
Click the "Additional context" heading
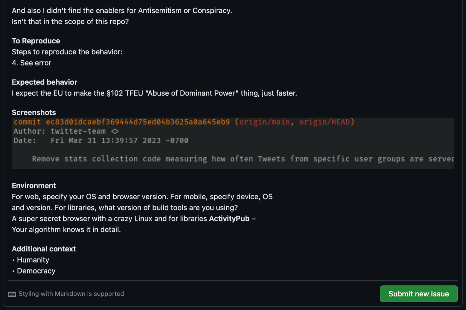(44, 249)
